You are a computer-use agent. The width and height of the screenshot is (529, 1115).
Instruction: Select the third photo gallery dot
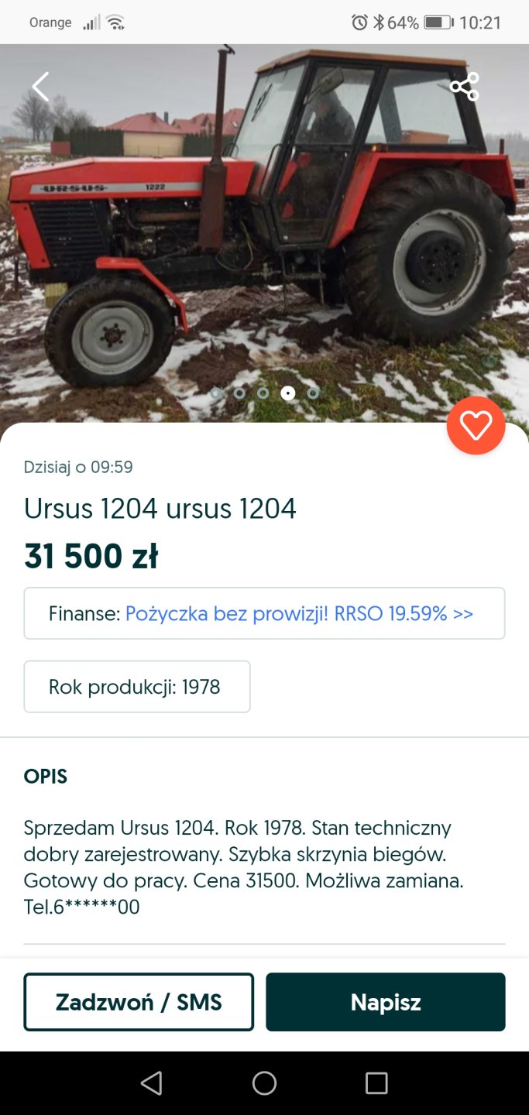coord(263,393)
